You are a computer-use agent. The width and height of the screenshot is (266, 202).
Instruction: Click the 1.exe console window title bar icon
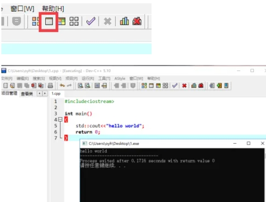click(85, 144)
